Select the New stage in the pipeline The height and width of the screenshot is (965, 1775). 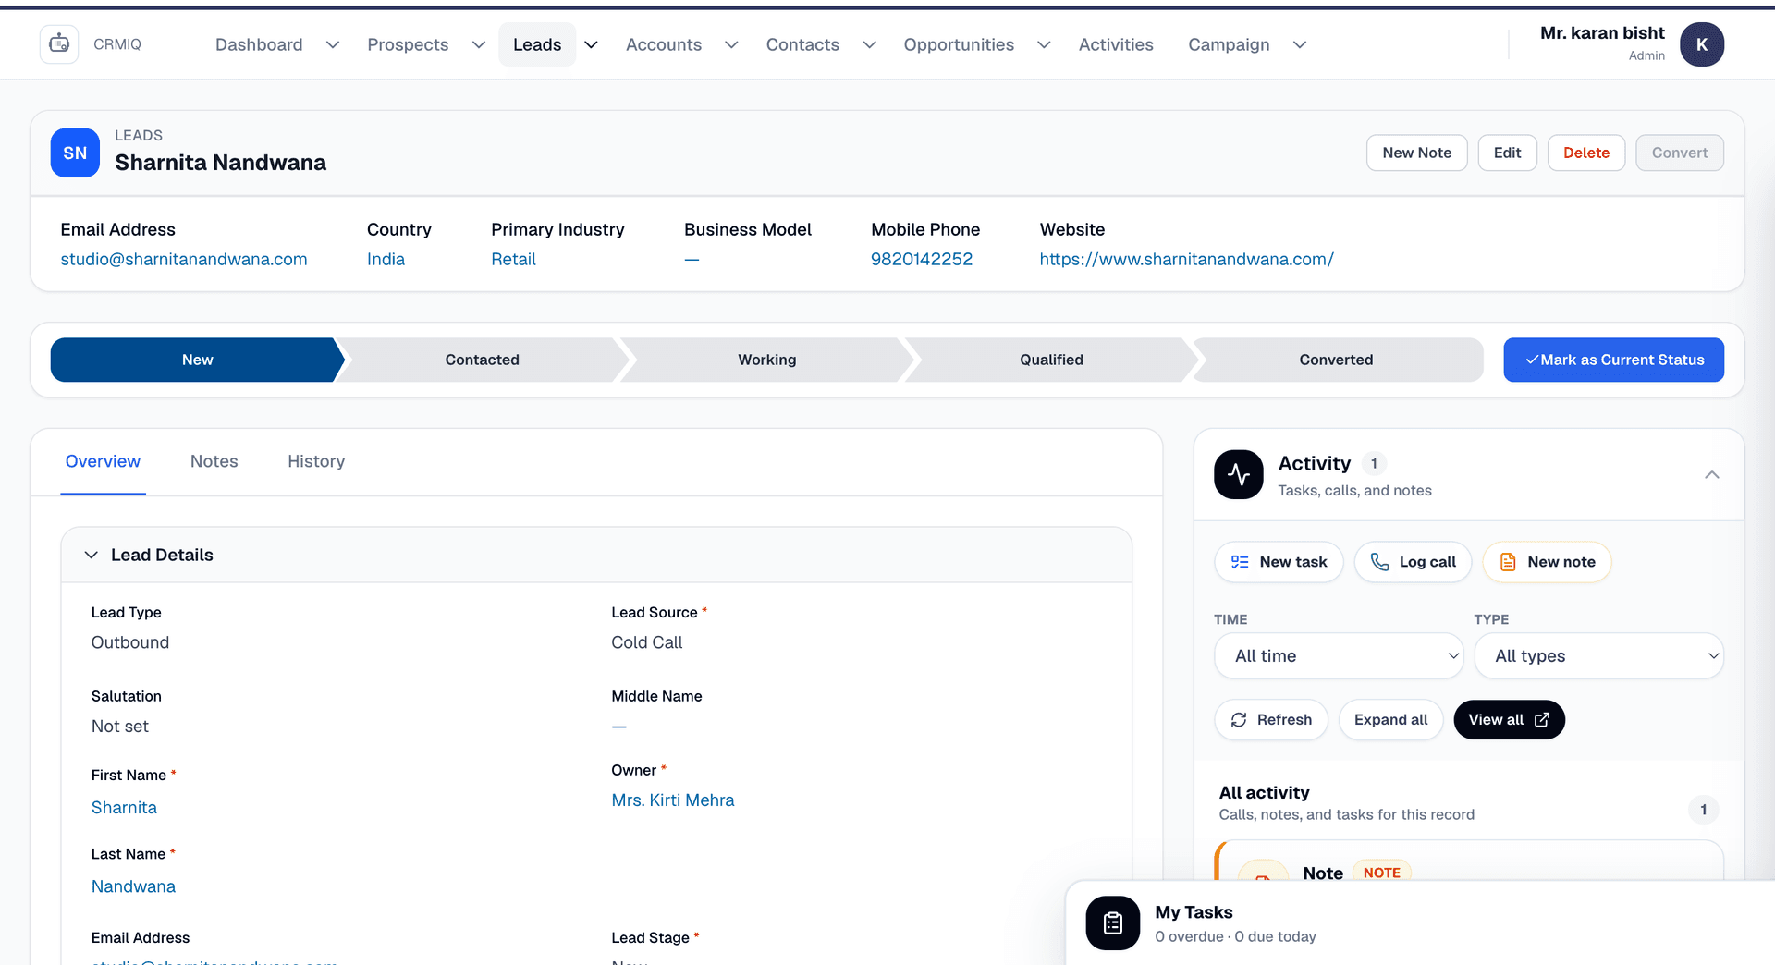click(197, 360)
